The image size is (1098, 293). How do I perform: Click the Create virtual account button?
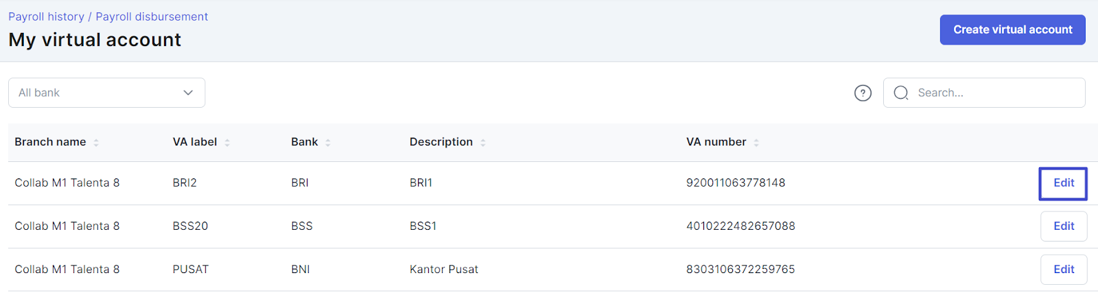pyautogui.click(x=1012, y=30)
